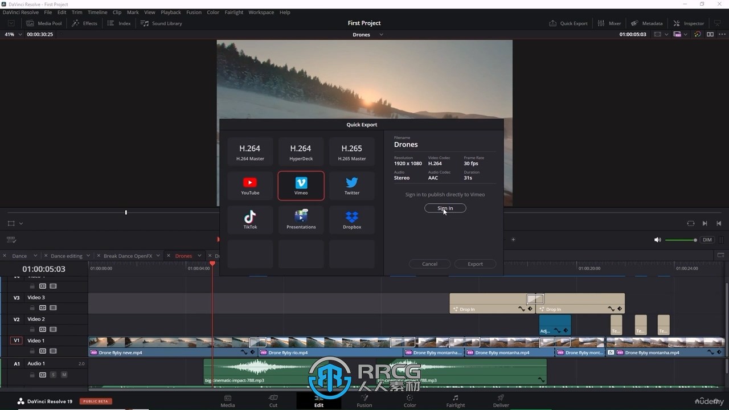Screen dimensions: 729x410
Task: Open the audio Mixer panel
Action: [609, 23]
